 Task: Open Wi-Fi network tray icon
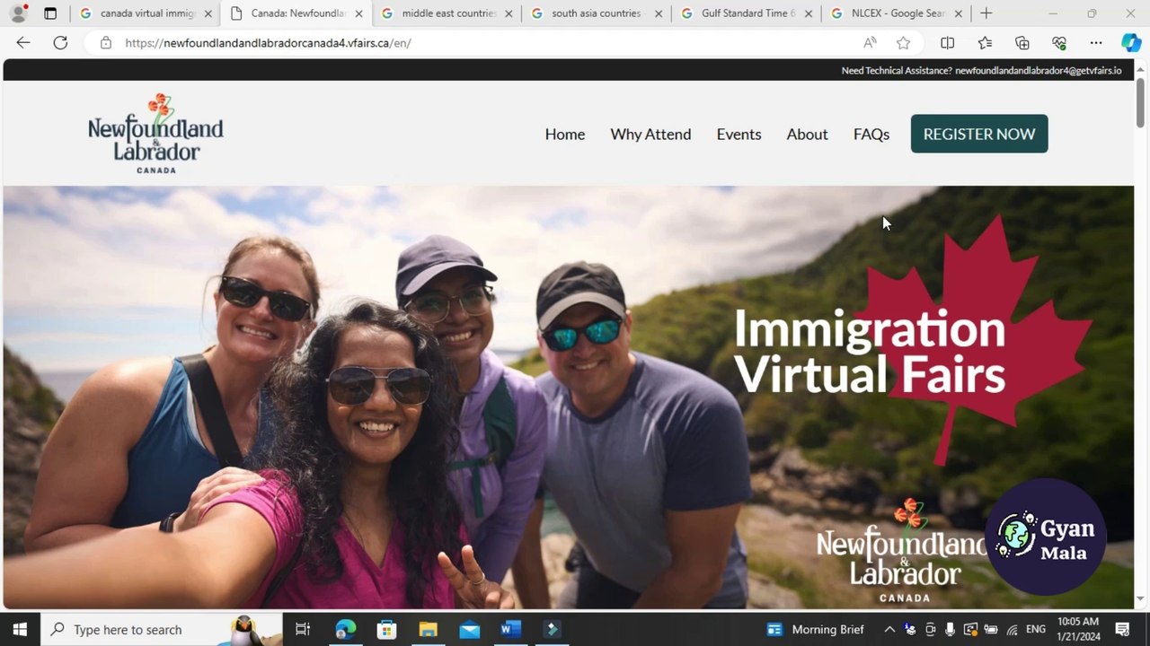tap(1013, 629)
